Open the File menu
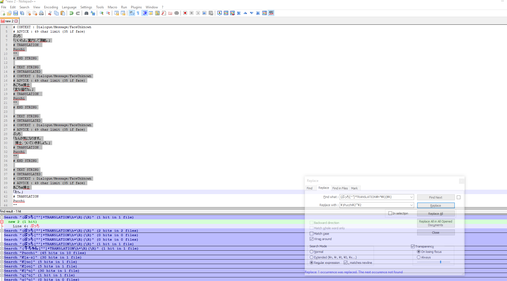This screenshot has height=281, width=507. [x=4, y=7]
